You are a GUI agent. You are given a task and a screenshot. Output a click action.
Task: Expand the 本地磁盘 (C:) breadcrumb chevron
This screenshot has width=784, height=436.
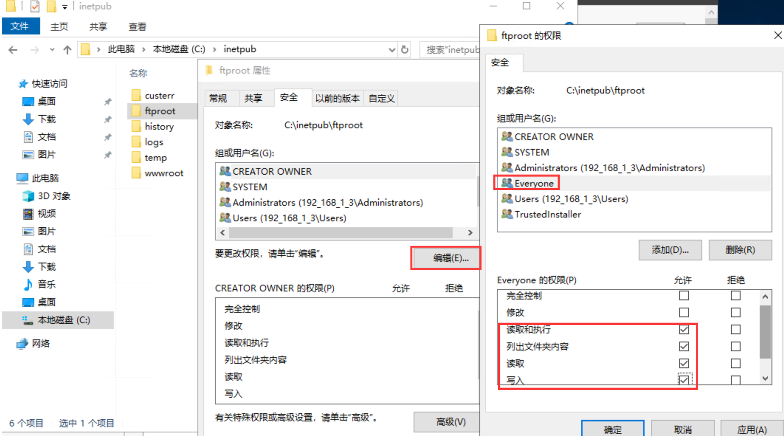click(x=214, y=49)
